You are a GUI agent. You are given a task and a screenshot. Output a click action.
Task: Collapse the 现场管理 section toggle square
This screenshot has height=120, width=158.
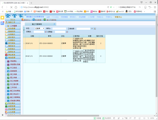(x=20, y=58)
